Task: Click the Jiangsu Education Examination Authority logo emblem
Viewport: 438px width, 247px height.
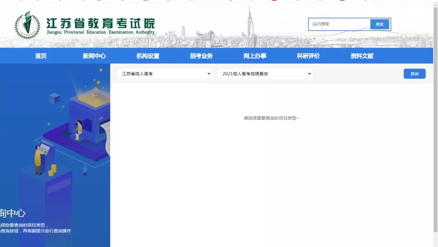Action: (x=27, y=25)
